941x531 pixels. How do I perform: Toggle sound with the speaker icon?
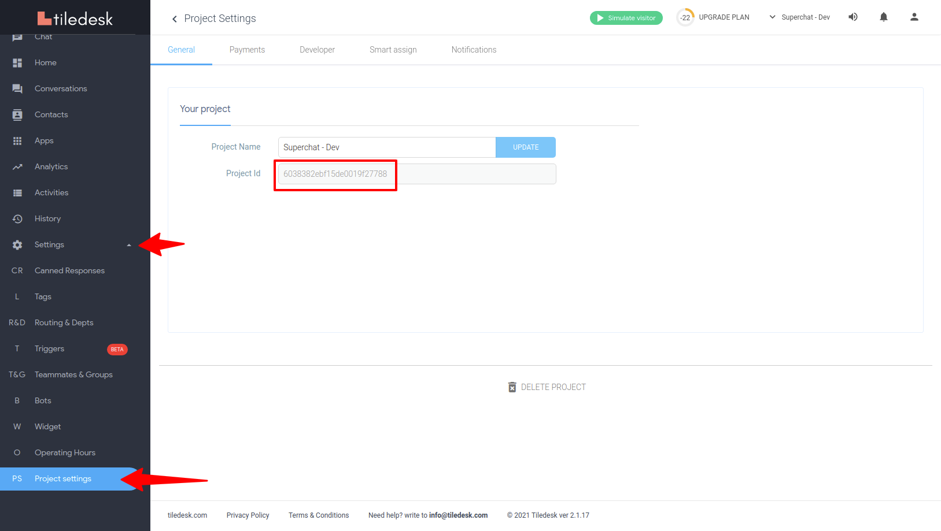point(853,17)
